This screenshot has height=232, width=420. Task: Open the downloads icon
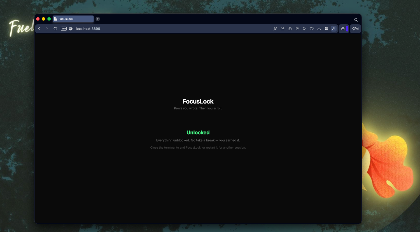(319, 29)
